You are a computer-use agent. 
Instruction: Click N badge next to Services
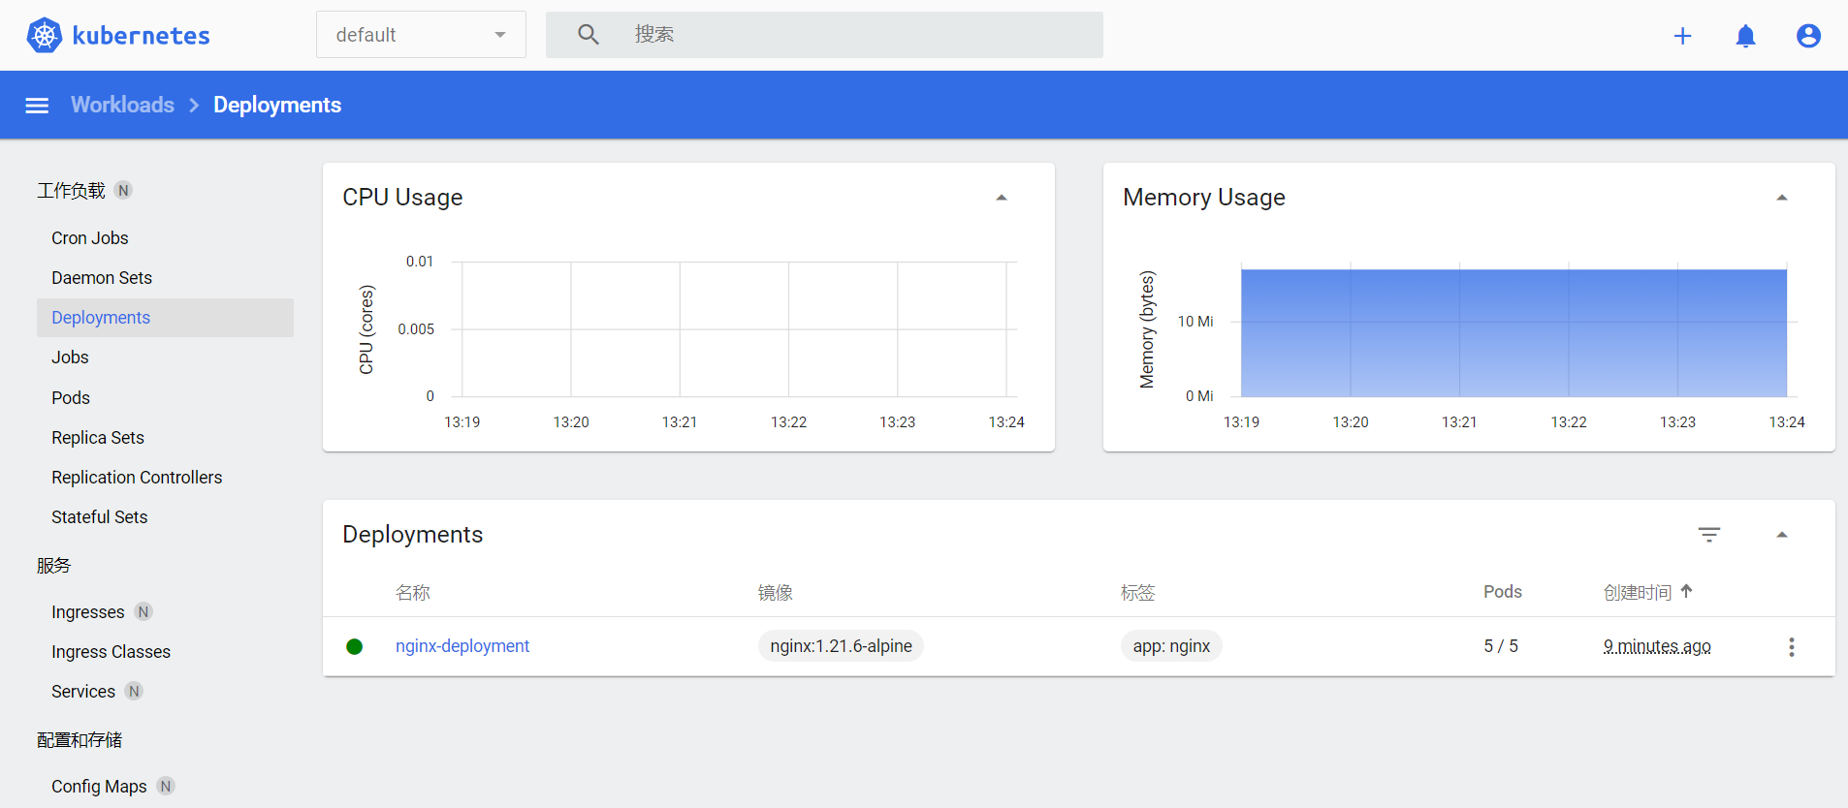[x=134, y=692]
